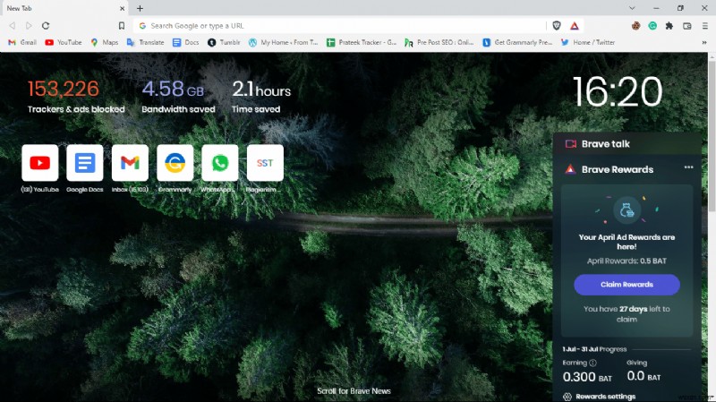Open the Grammarly extension icon
The height and width of the screenshot is (402, 716).
point(652,26)
